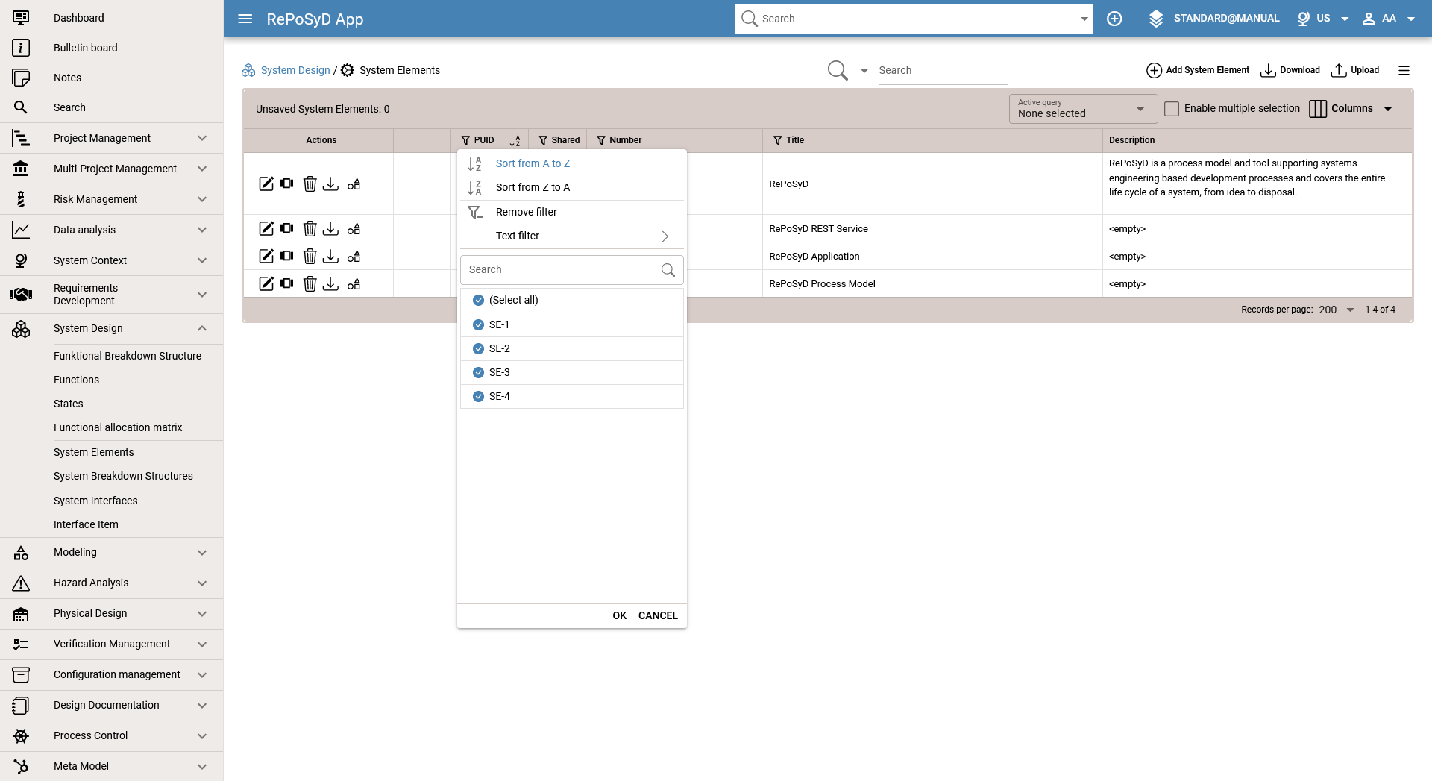Viewport: 1432px width, 781px height.
Task: Choose Remove filter in the popup
Action: [x=527, y=212]
